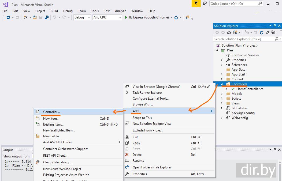The height and width of the screenshot is (181, 282).
Task: Click Show All Files in Solution Explorer
Action: point(273,32)
